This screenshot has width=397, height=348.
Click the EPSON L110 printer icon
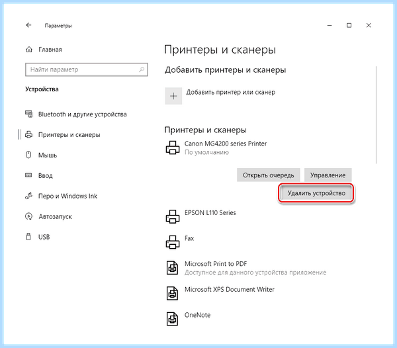[173, 216]
